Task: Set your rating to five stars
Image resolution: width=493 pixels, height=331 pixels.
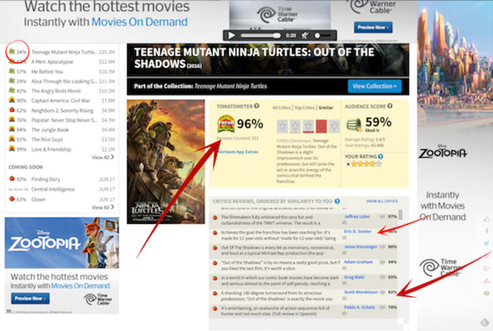Action: (x=379, y=164)
